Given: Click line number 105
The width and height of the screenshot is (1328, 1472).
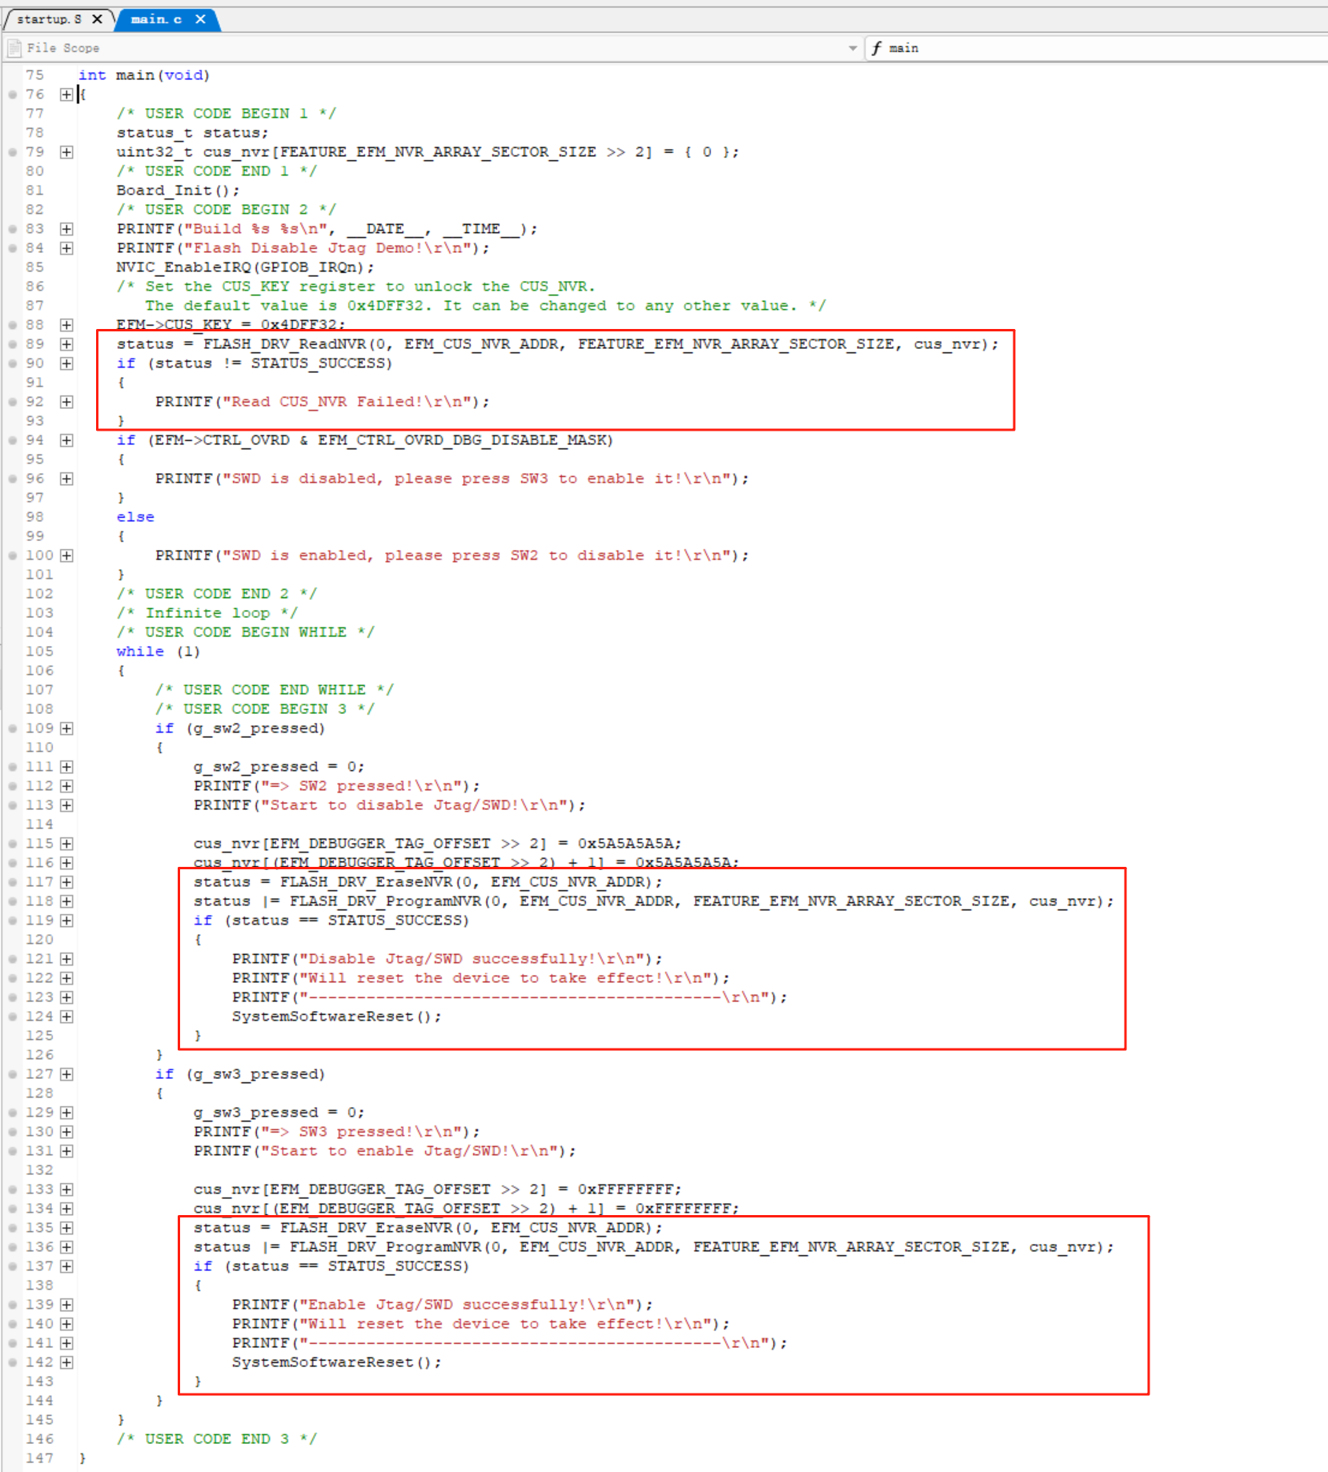Looking at the screenshot, I should 39,652.
